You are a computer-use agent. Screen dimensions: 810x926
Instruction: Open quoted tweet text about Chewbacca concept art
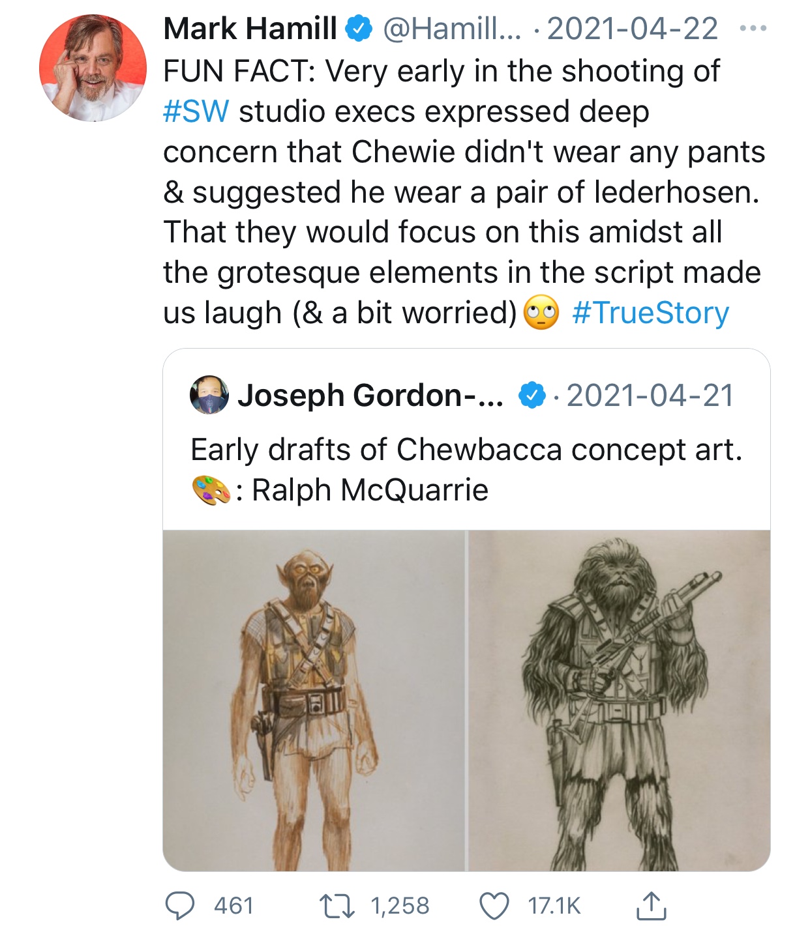point(466,470)
